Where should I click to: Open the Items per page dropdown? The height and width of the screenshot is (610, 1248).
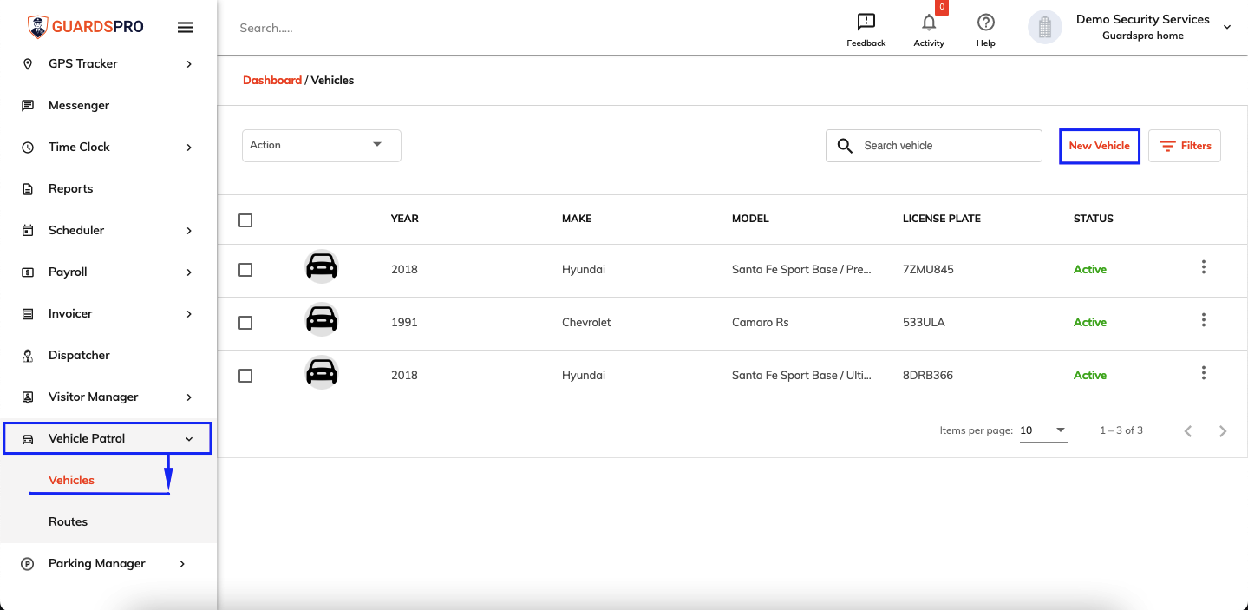point(1043,430)
